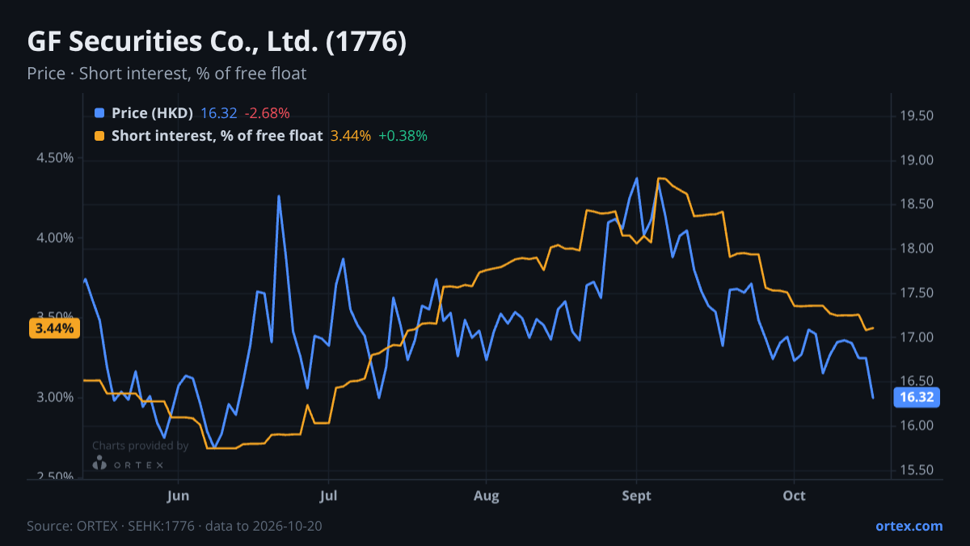Click the 19.50 right axis label
970x546 pixels.
916,116
